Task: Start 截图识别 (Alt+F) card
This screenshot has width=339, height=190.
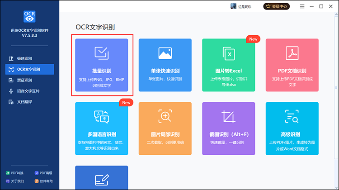Action: point(229,128)
